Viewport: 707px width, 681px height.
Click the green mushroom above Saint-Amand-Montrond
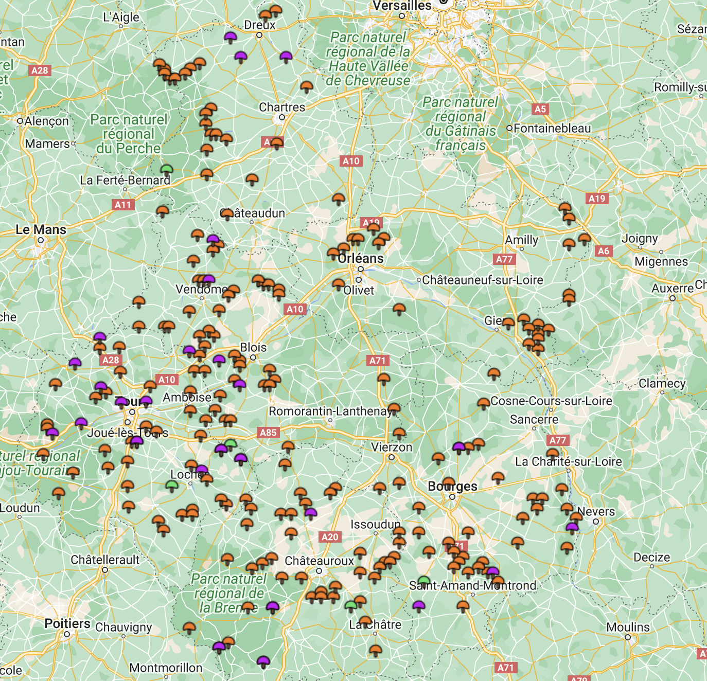pos(423,581)
